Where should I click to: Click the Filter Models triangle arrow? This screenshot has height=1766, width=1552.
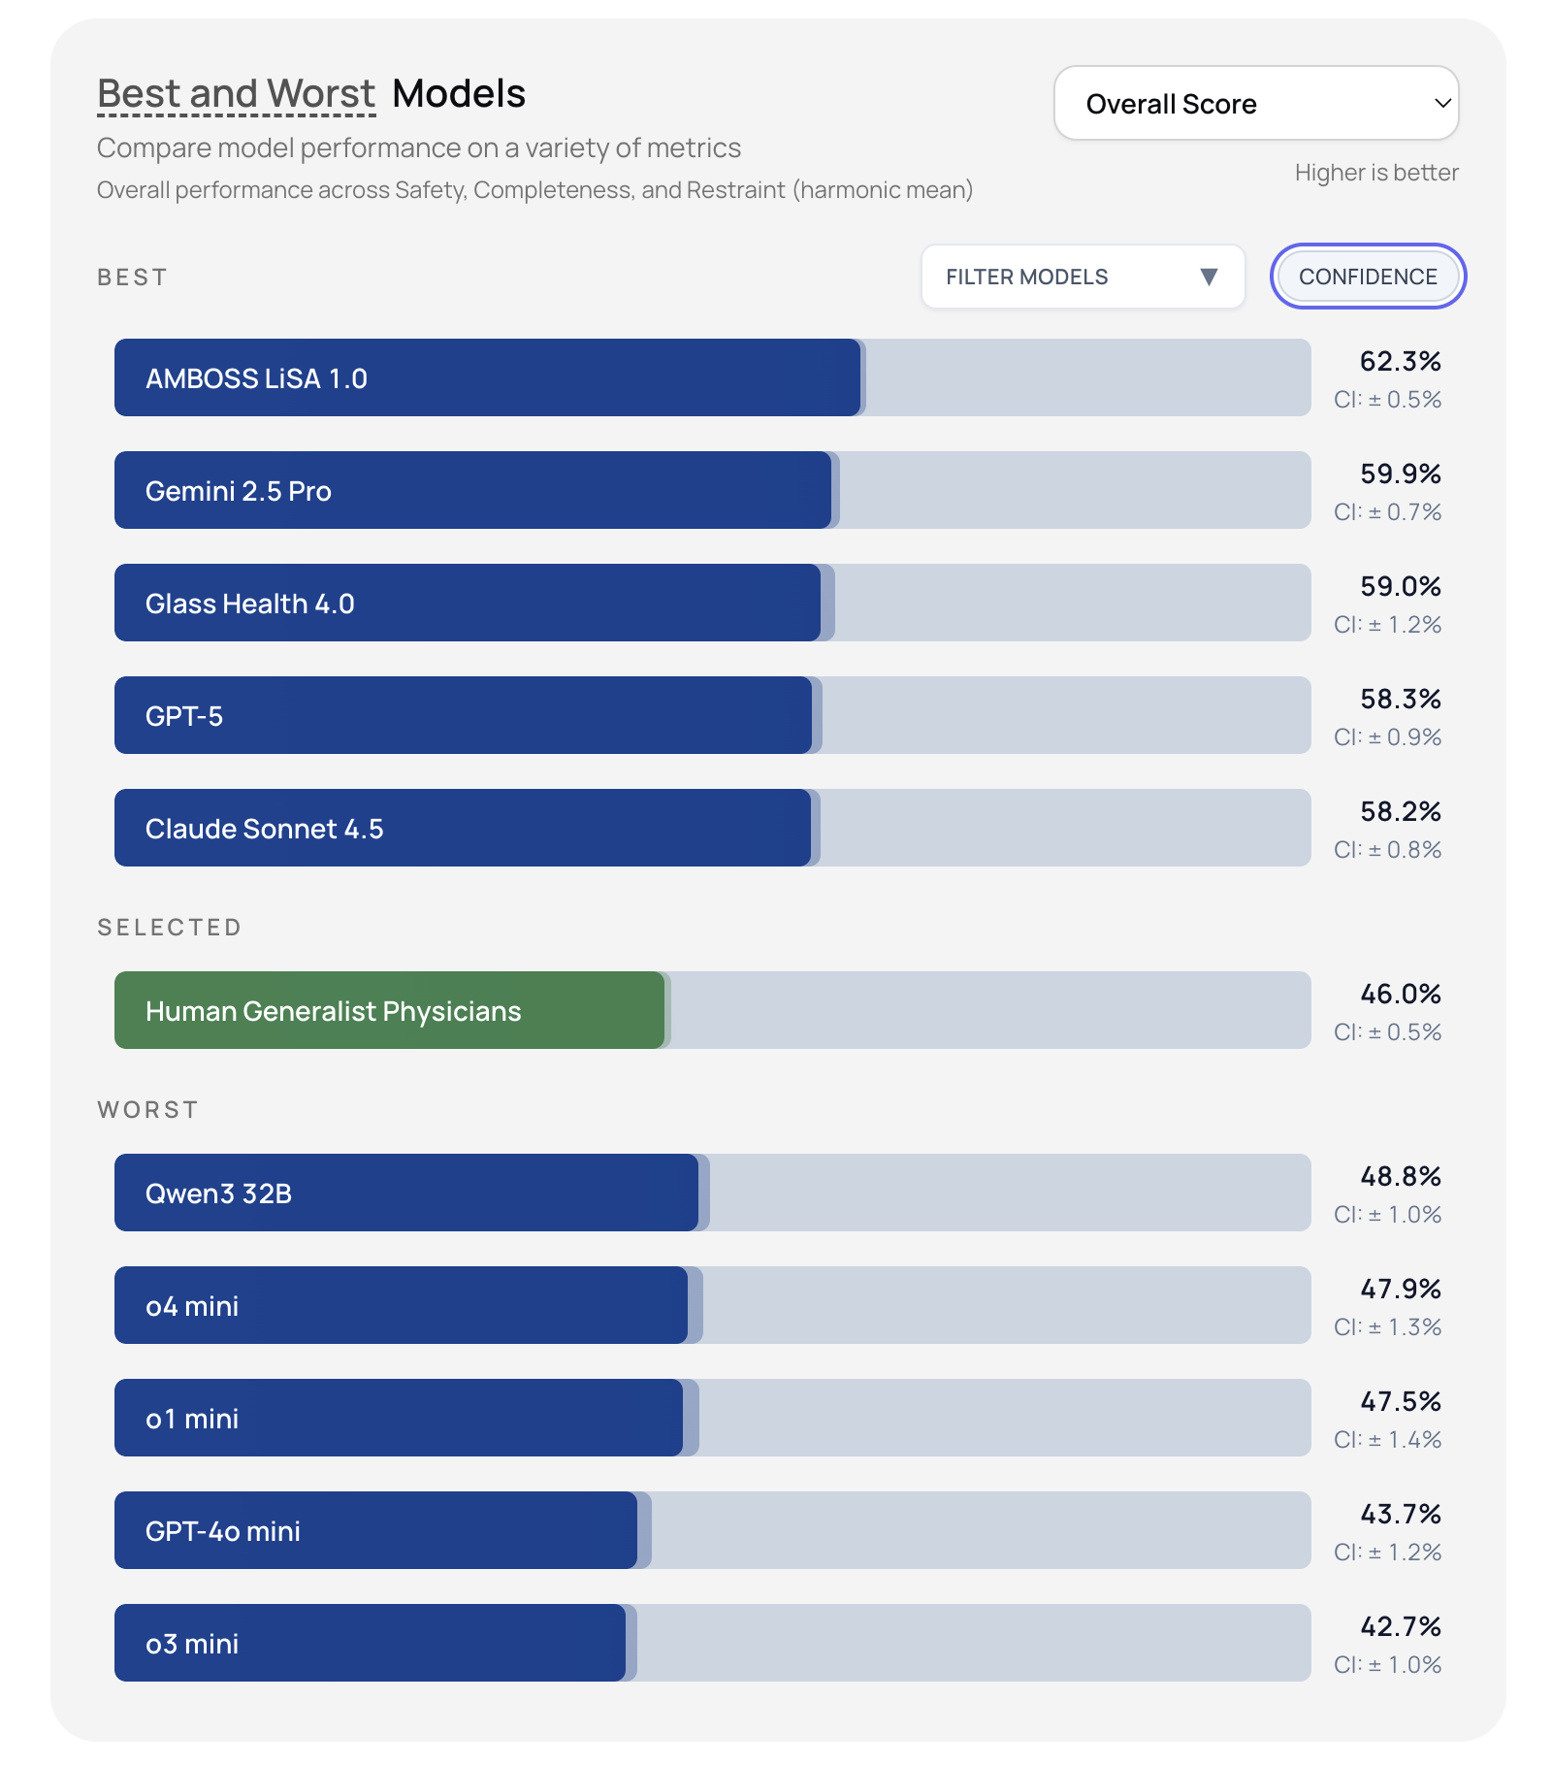point(1209,278)
